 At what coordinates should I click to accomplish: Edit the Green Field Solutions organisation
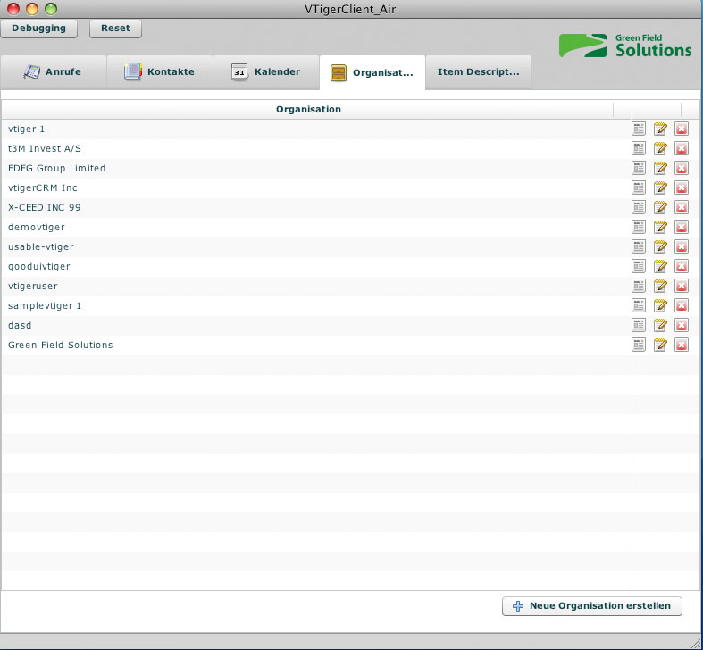(660, 345)
